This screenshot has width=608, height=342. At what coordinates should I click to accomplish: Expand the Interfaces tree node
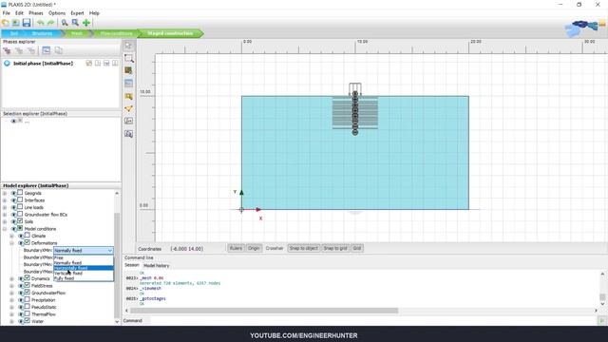point(5,200)
